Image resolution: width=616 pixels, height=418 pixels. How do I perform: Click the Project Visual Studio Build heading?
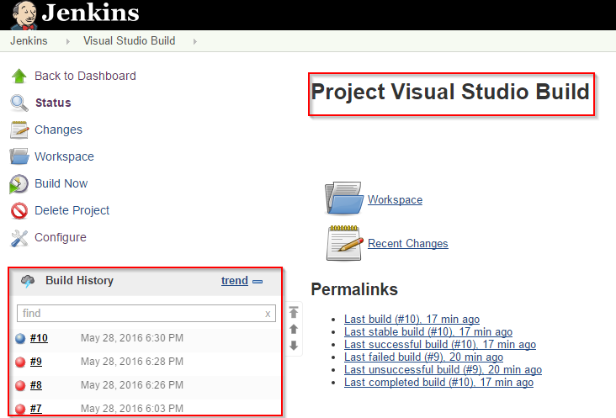(450, 92)
